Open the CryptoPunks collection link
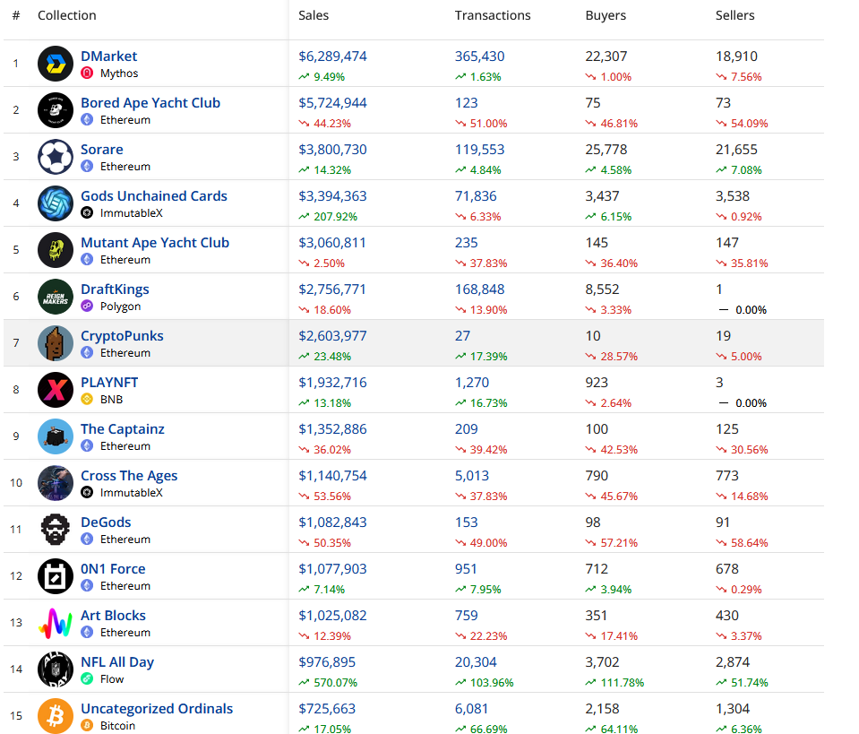The image size is (859, 734). [122, 335]
